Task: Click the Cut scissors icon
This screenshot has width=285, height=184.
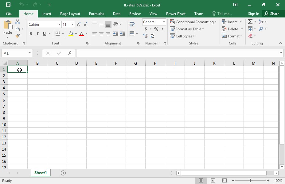Action: 18,22
